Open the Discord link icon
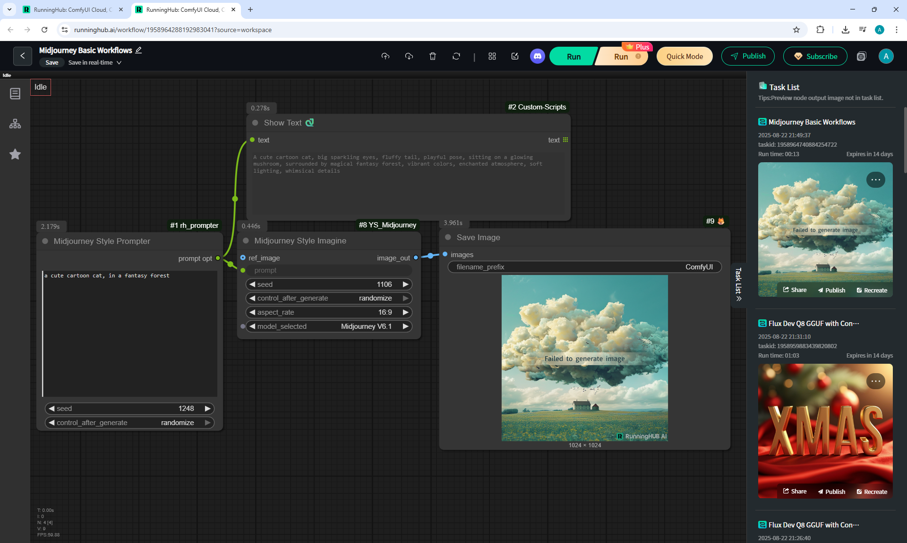Screen dimensions: 907x543 pyautogui.click(x=537, y=56)
